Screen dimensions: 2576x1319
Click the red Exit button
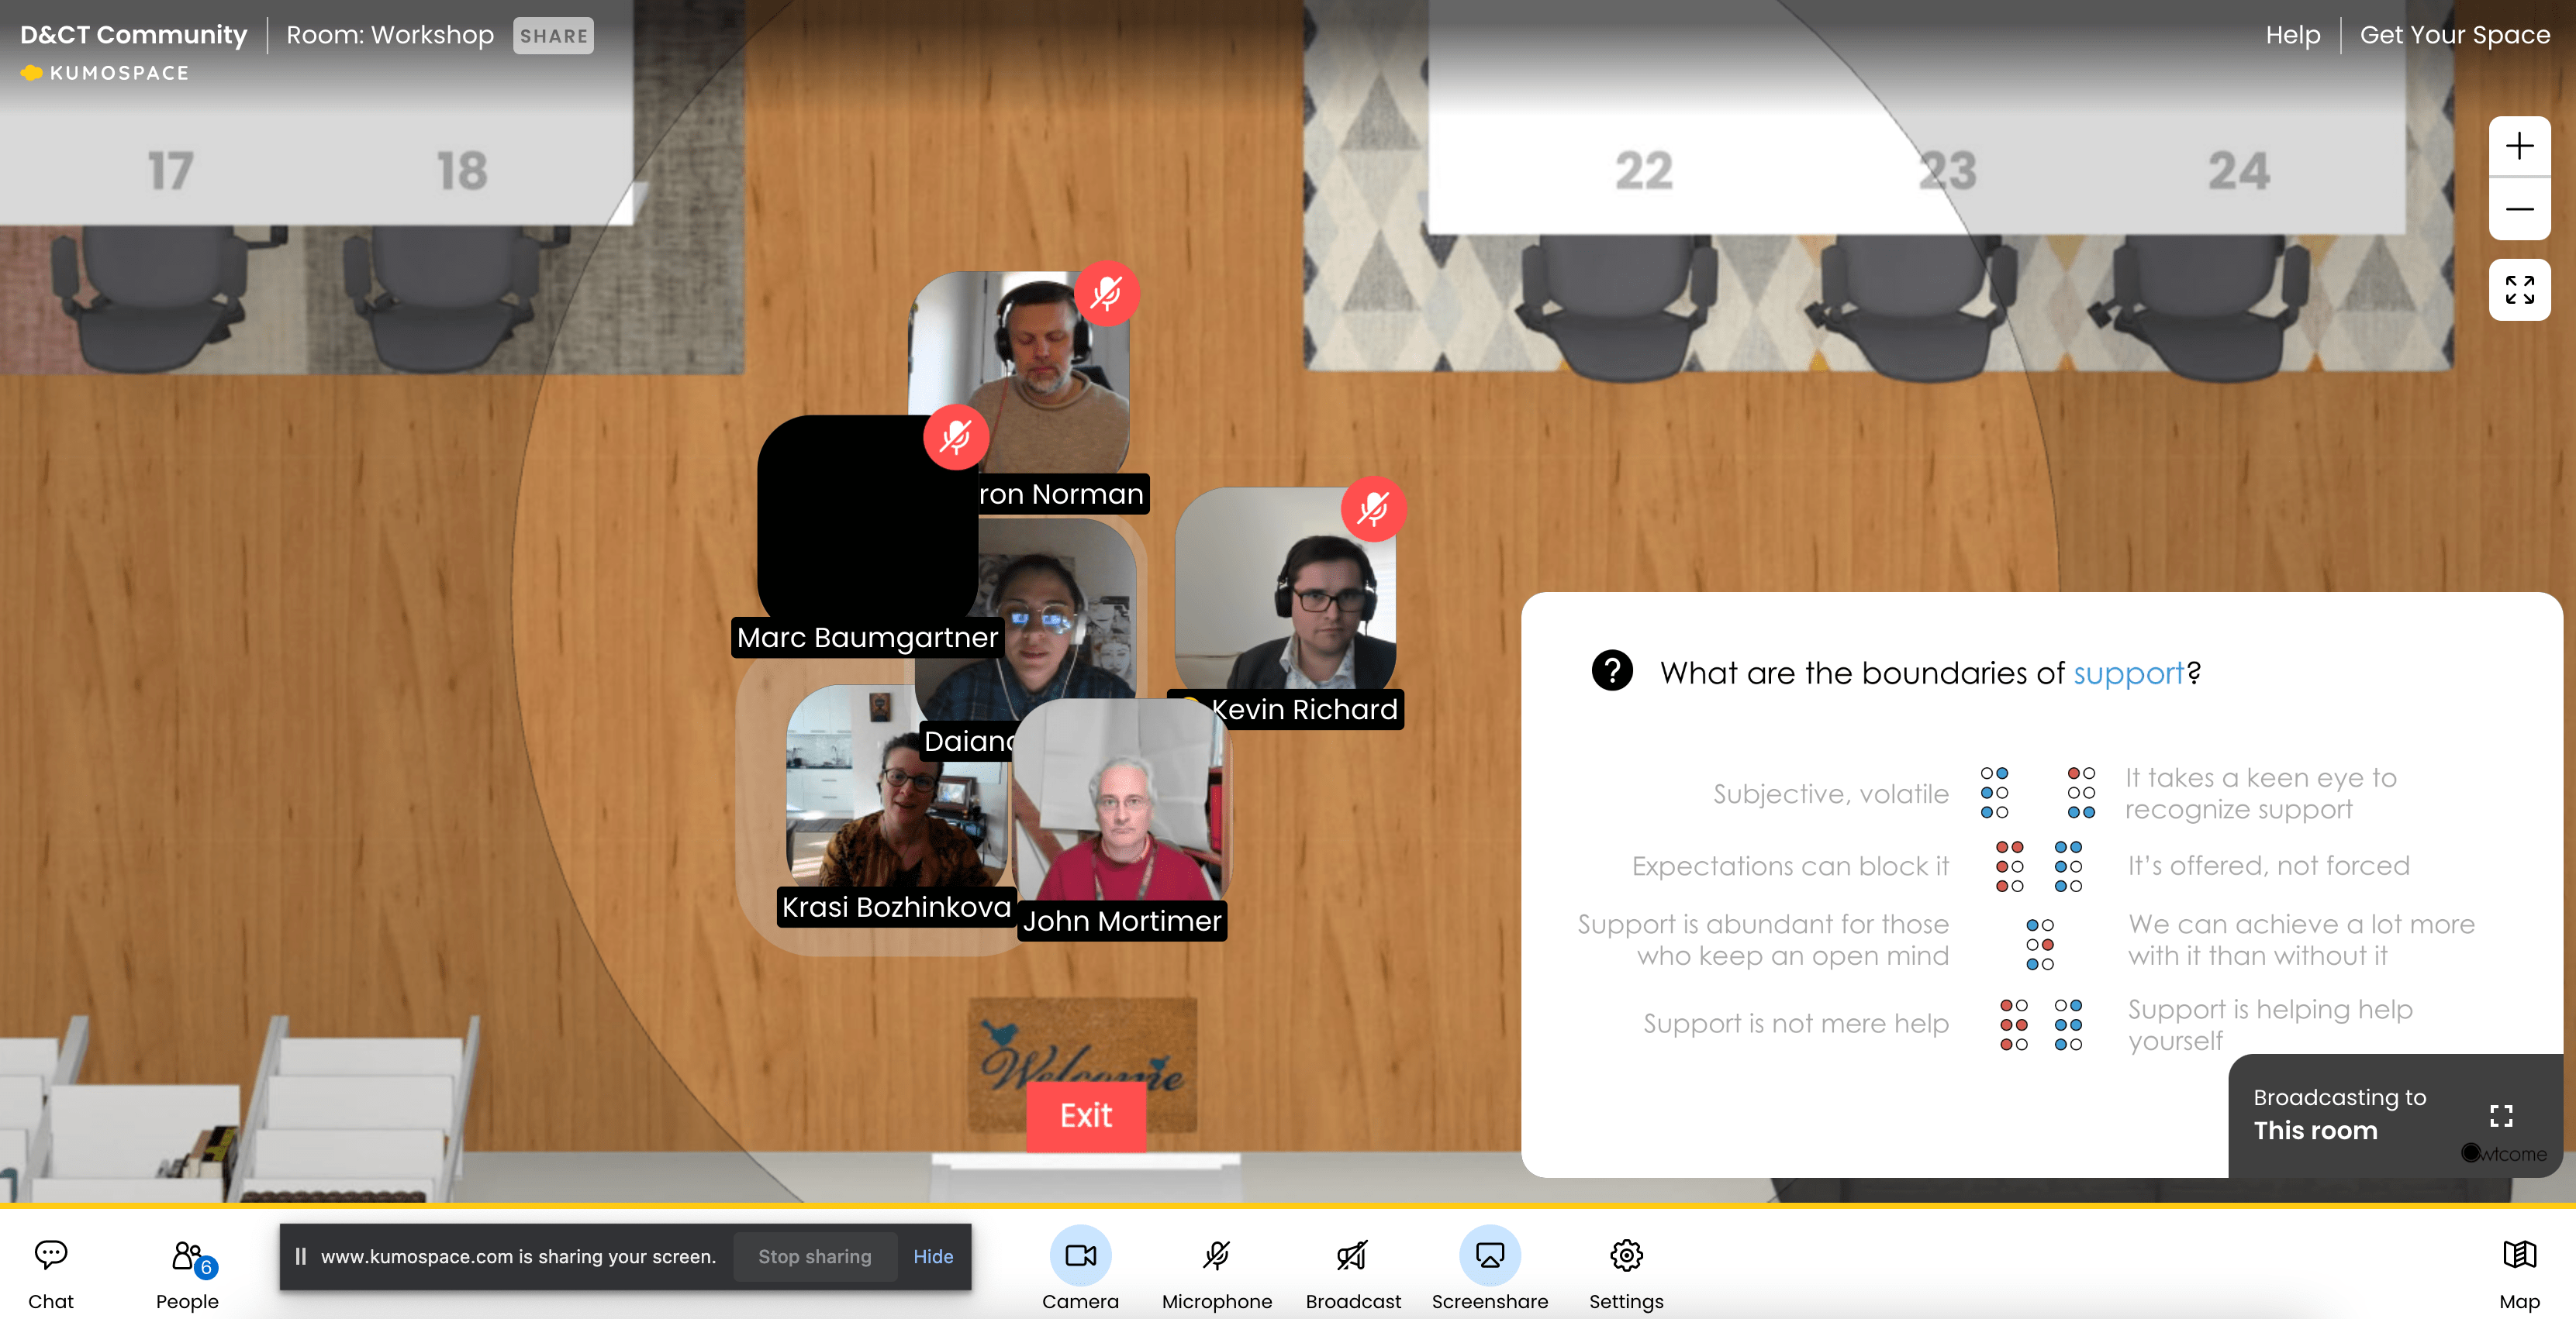coord(1086,1115)
